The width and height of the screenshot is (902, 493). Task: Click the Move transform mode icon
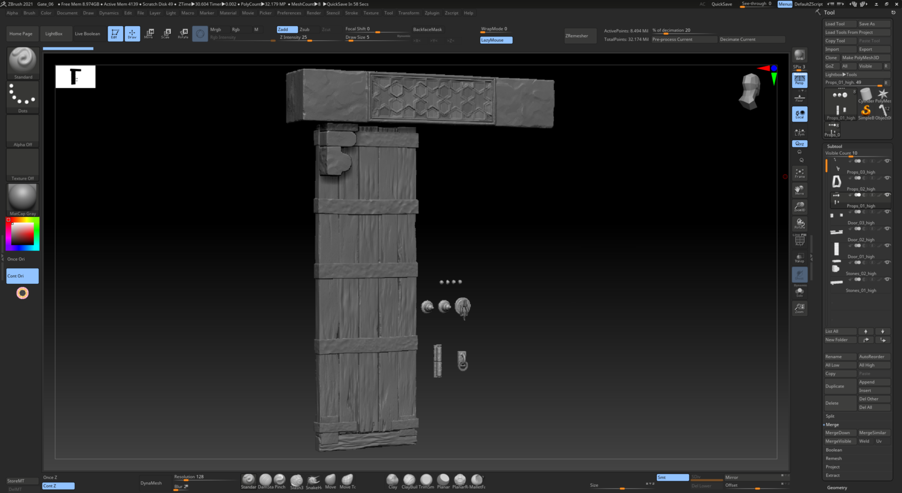tap(149, 33)
